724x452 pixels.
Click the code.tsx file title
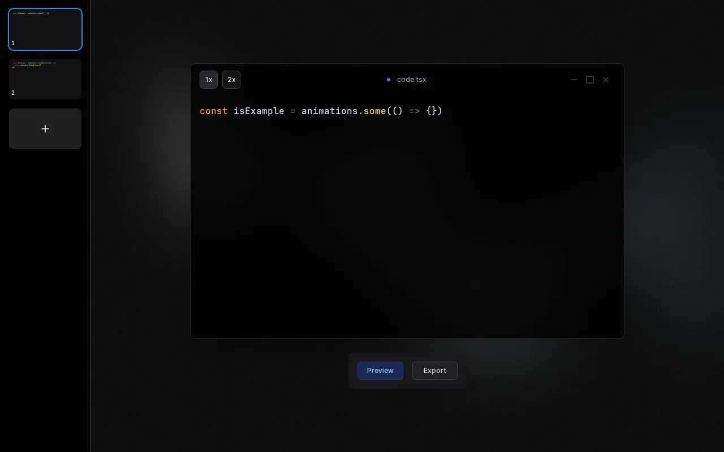tap(412, 80)
